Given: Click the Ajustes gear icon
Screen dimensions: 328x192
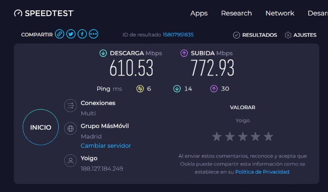Looking at the screenshot, I should [288, 35].
